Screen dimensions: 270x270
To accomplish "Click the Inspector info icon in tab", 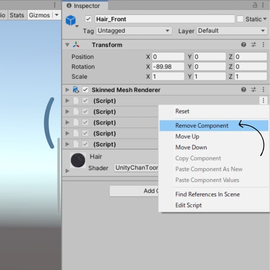I will [69, 6].
